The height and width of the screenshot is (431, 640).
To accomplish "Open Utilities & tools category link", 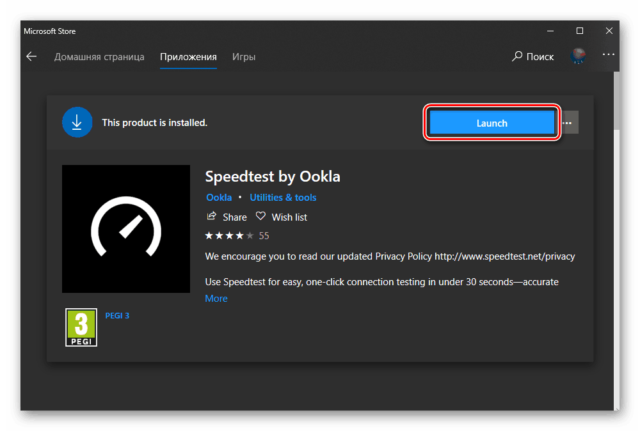I will 283,197.
